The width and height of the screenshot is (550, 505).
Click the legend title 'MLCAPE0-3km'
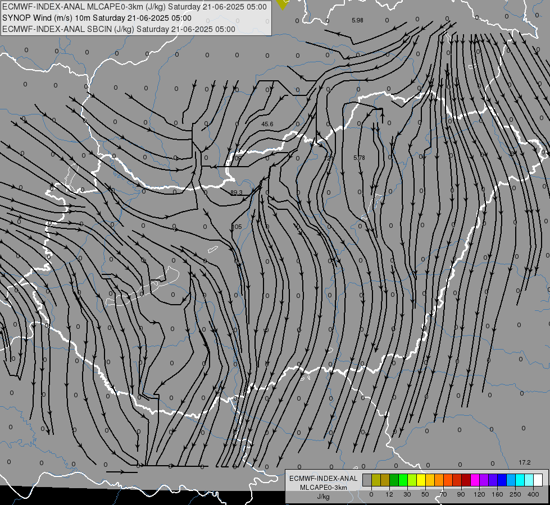coord(324,488)
